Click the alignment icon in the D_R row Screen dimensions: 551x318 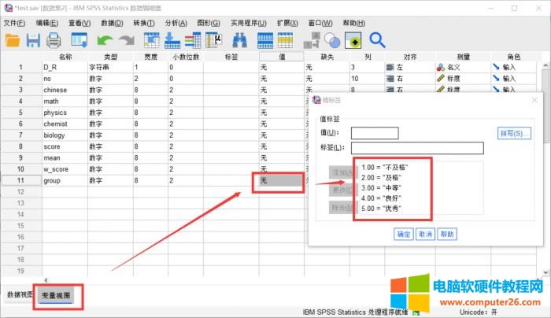coord(390,67)
